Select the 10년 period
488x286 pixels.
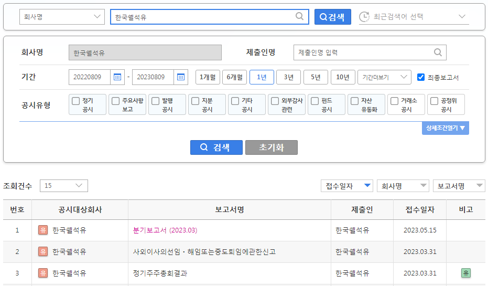[x=343, y=77]
